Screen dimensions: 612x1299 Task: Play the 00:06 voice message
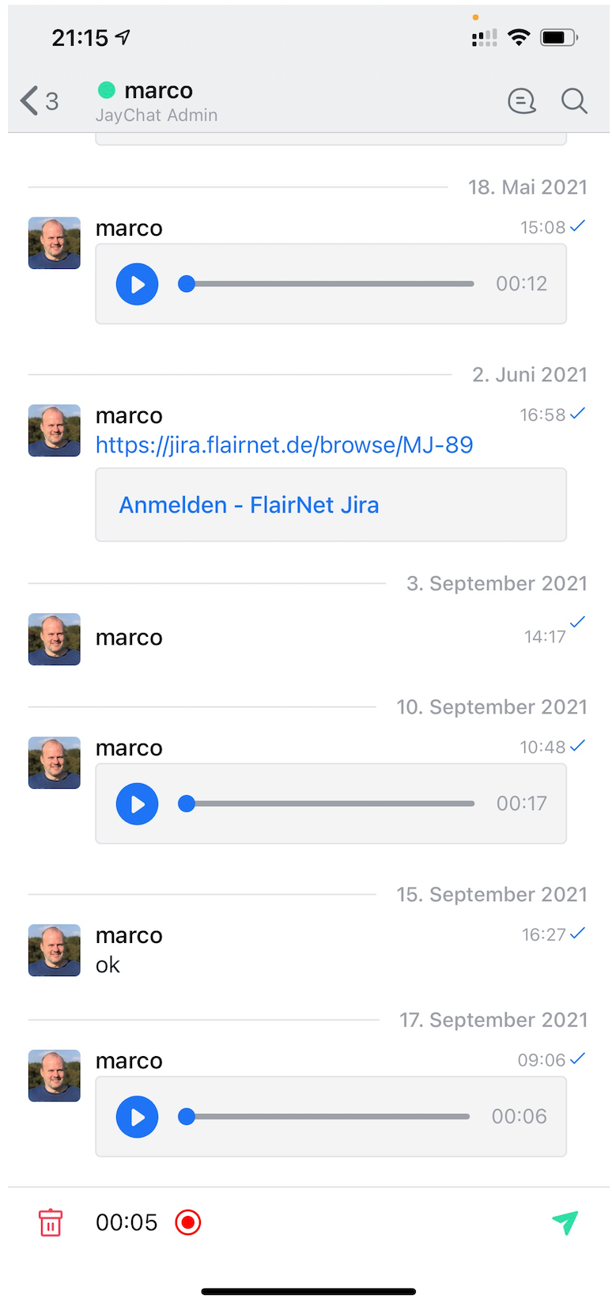tap(138, 1117)
